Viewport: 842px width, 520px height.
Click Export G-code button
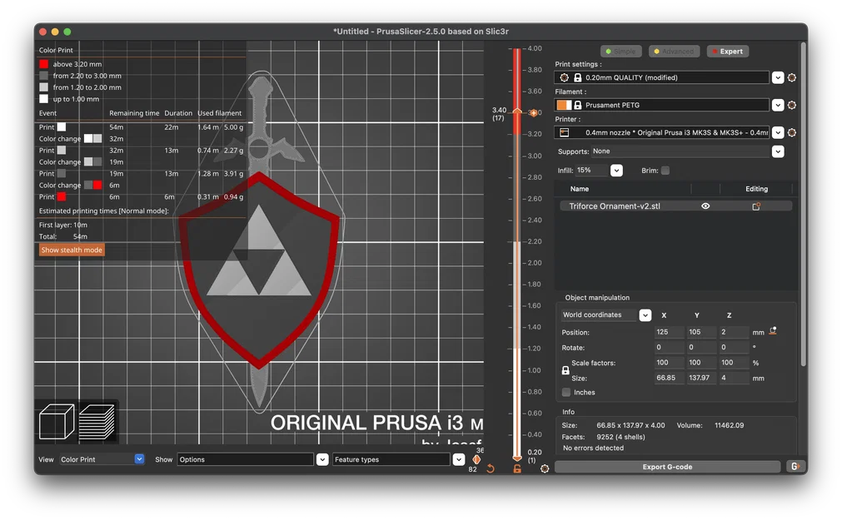click(x=667, y=467)
